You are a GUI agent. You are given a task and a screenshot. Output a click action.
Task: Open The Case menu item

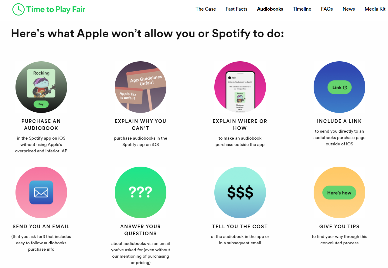(206, 9)
